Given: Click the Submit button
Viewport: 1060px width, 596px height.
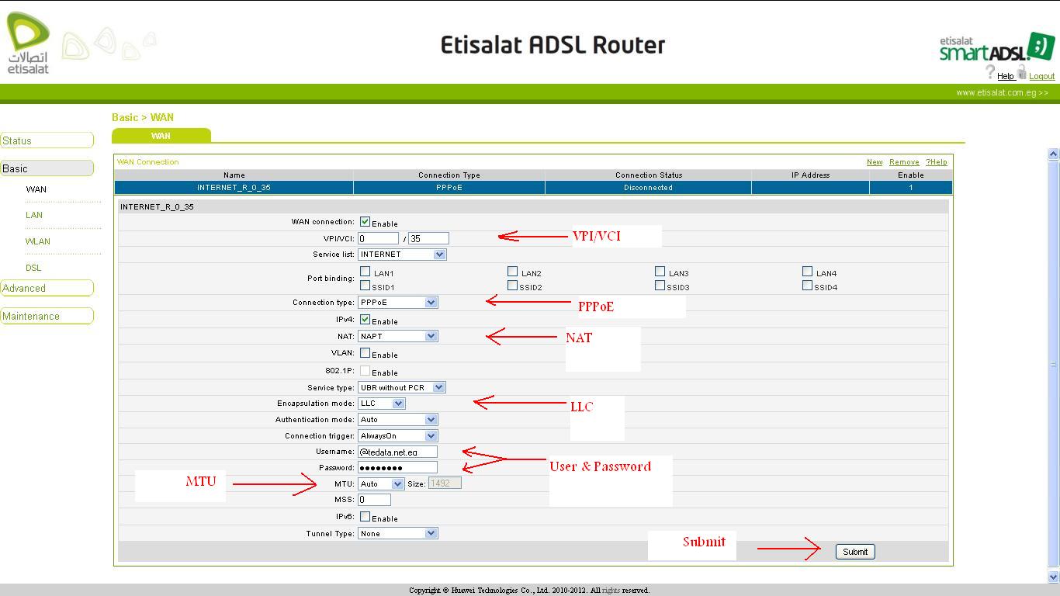Looking at the screenshot, I should pyautogui.click(x=855, y=552).
